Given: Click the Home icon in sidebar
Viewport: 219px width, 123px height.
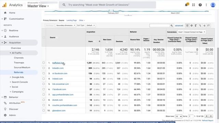Looking at the screenshot, I should pyautogui.click(x=5, y=13).
